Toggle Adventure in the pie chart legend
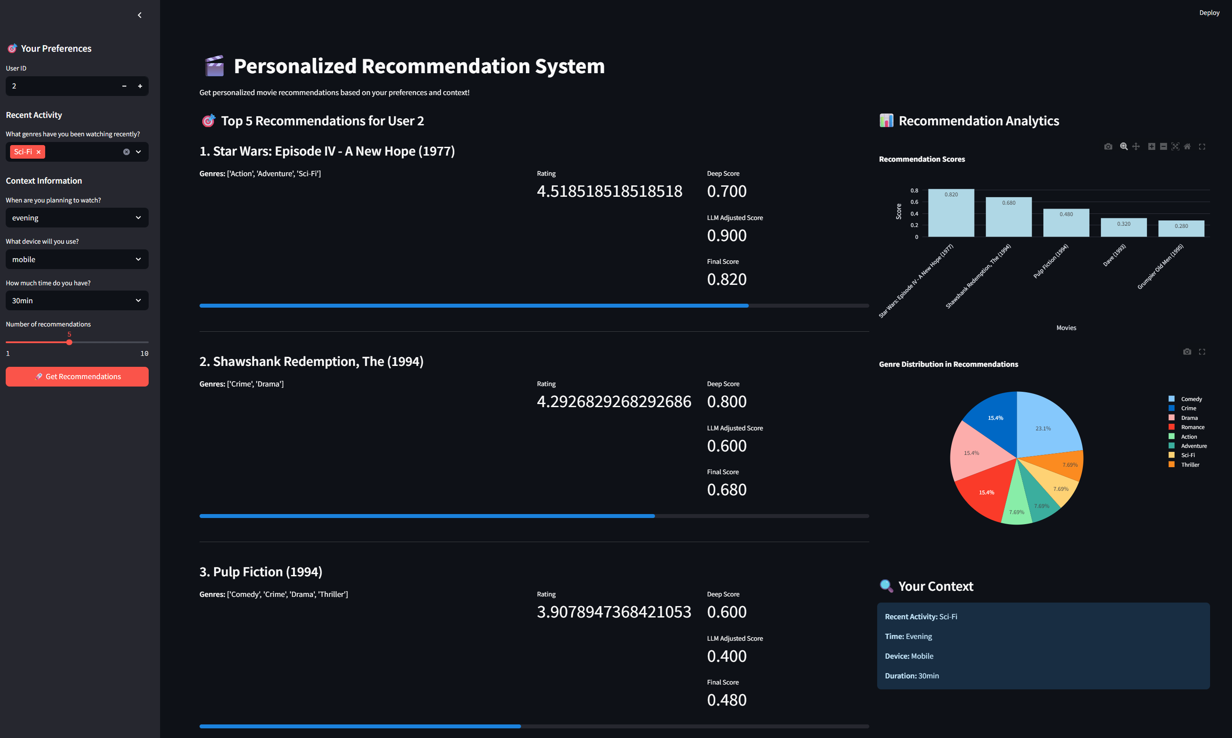The image size is (1232, 738). (1187, 446)
